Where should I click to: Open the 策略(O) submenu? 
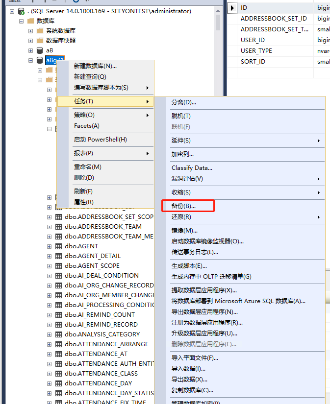[105, 115]
